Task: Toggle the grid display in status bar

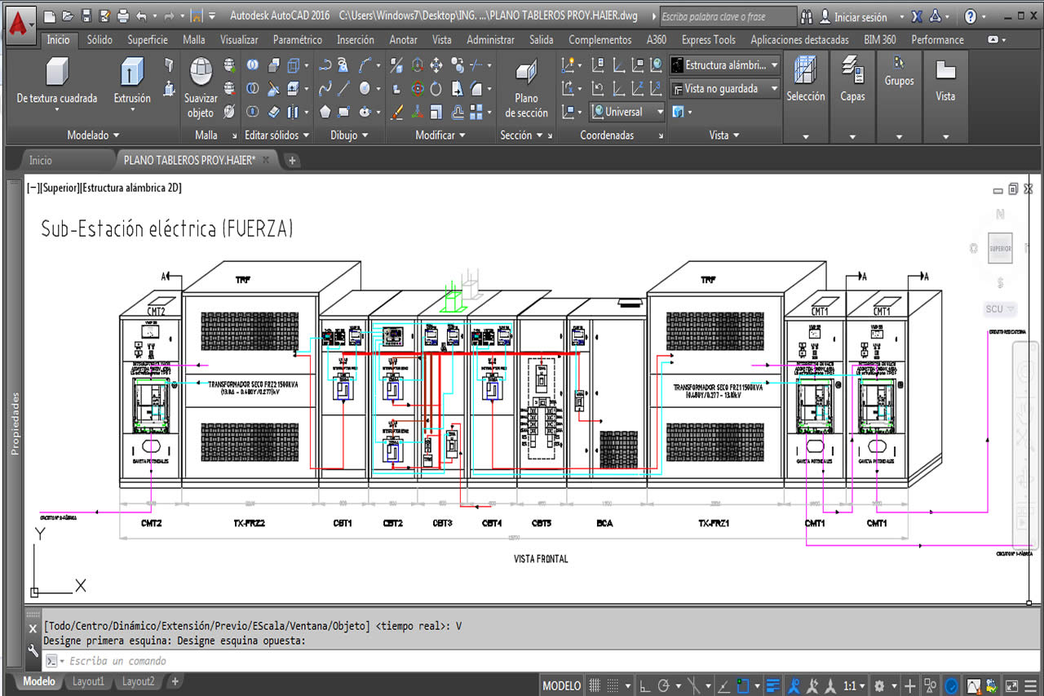Action: (x=595, y=685)
